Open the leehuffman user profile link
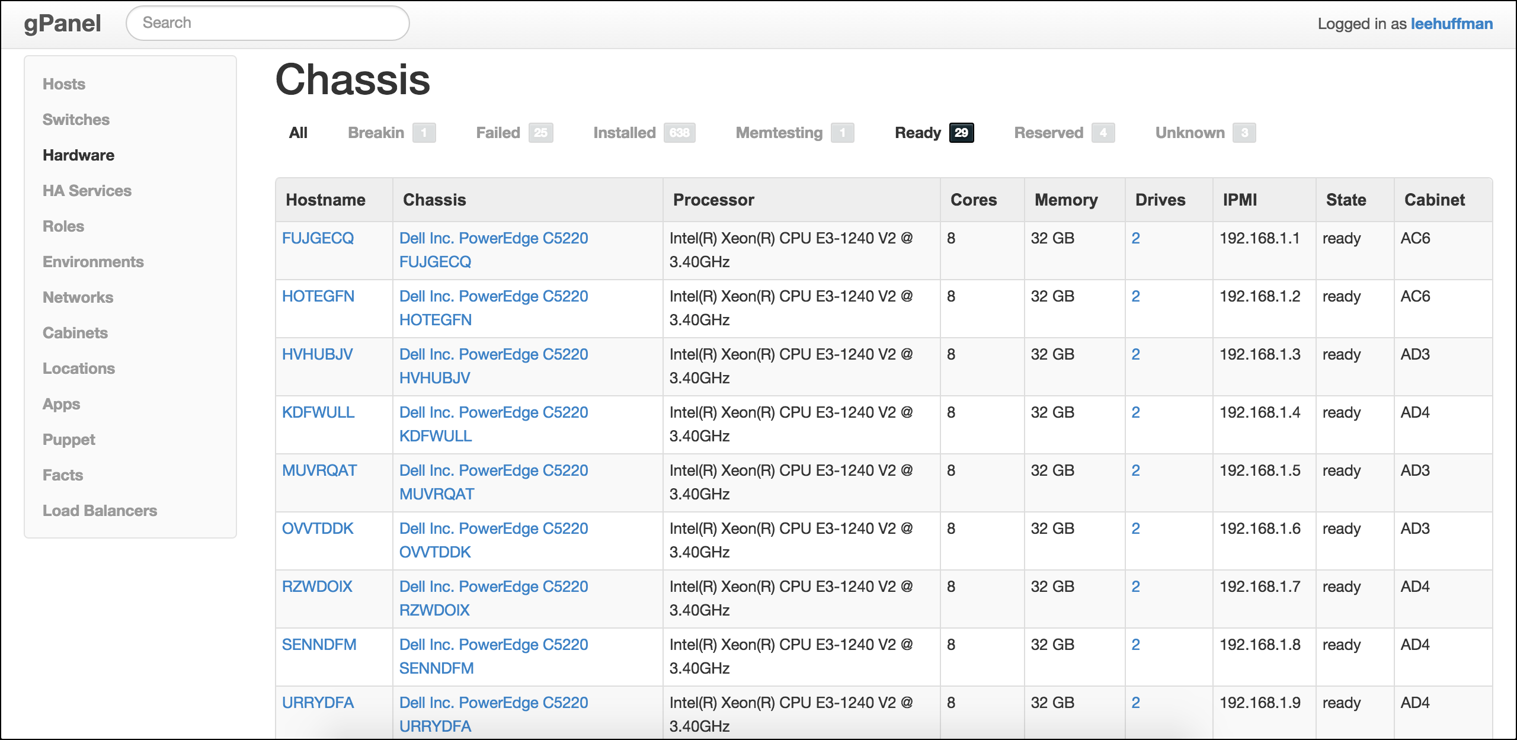Image resolution: width=1517 pixels, height=740 pixels. click(1451, 24)
